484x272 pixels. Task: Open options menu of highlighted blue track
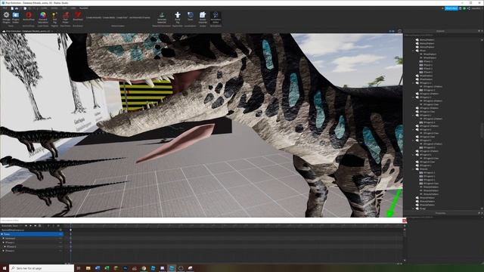point(60,234)
